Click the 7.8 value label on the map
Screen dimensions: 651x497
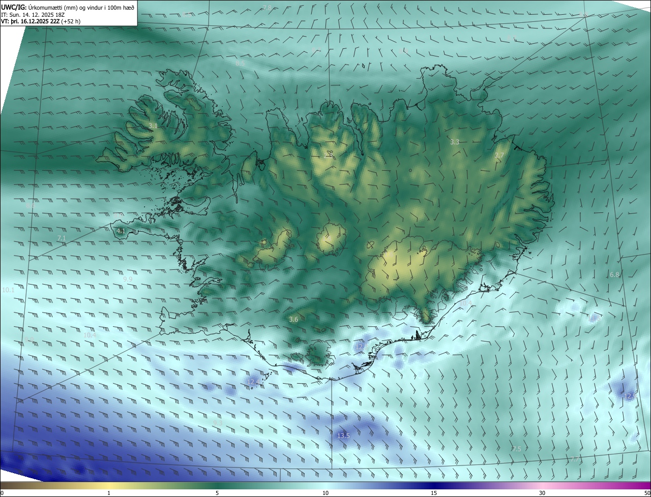267,8
